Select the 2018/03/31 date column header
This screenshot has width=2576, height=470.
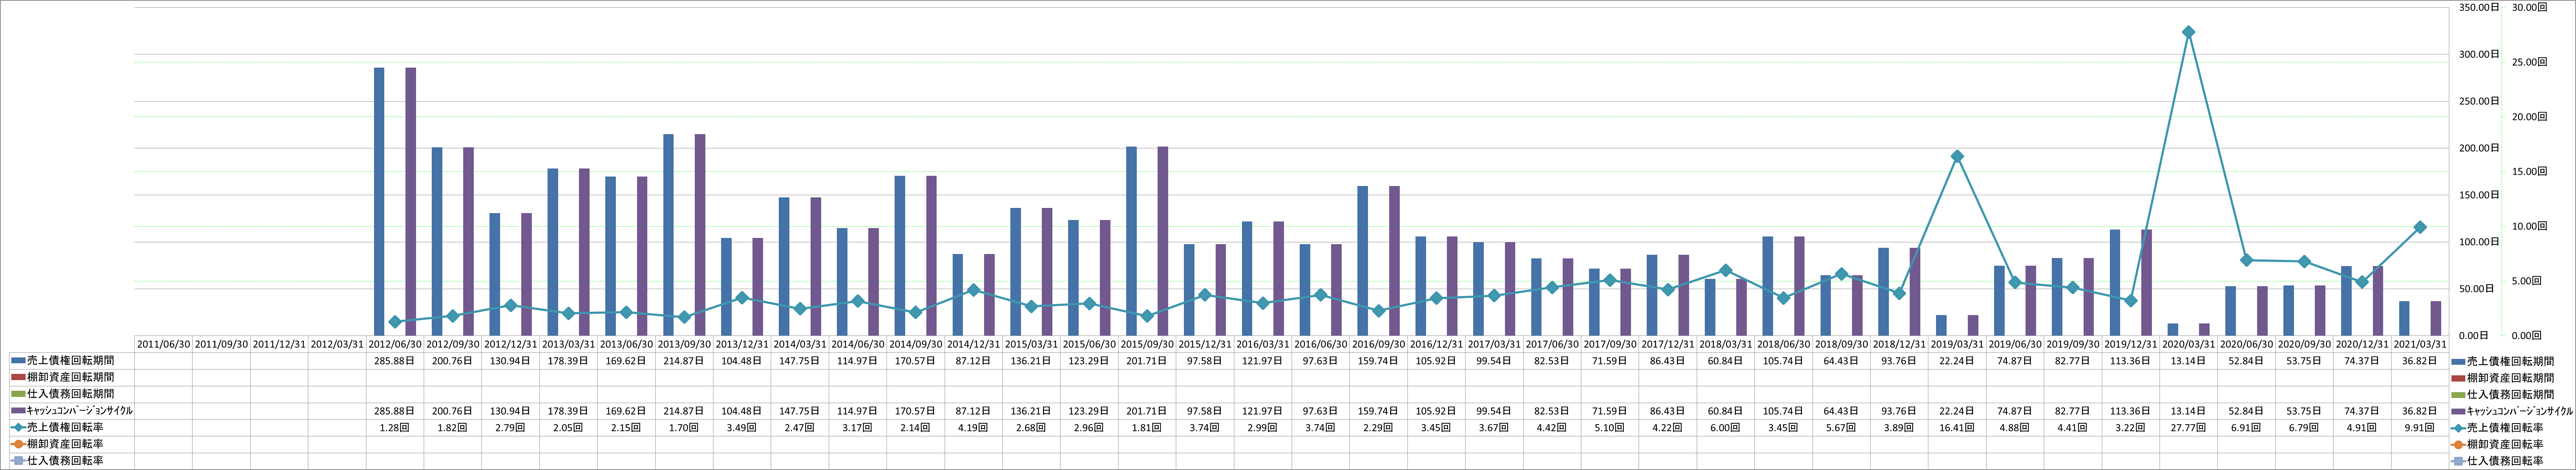coord(1726,344)
